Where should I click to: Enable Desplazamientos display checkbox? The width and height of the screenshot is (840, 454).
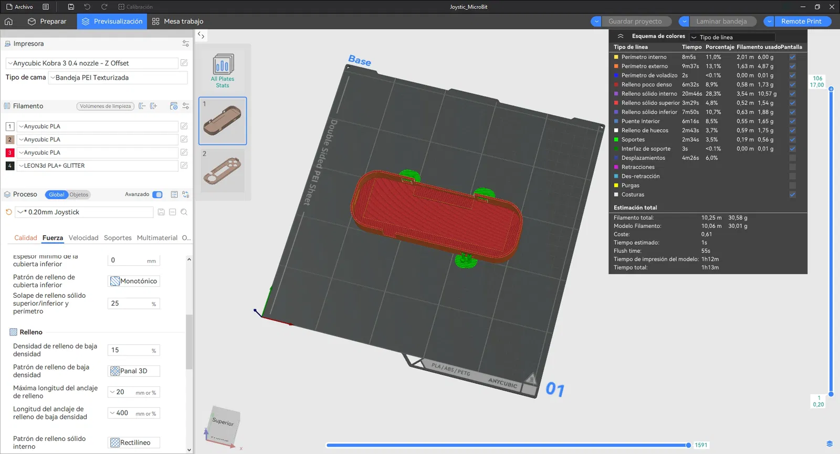coord(792,158)
